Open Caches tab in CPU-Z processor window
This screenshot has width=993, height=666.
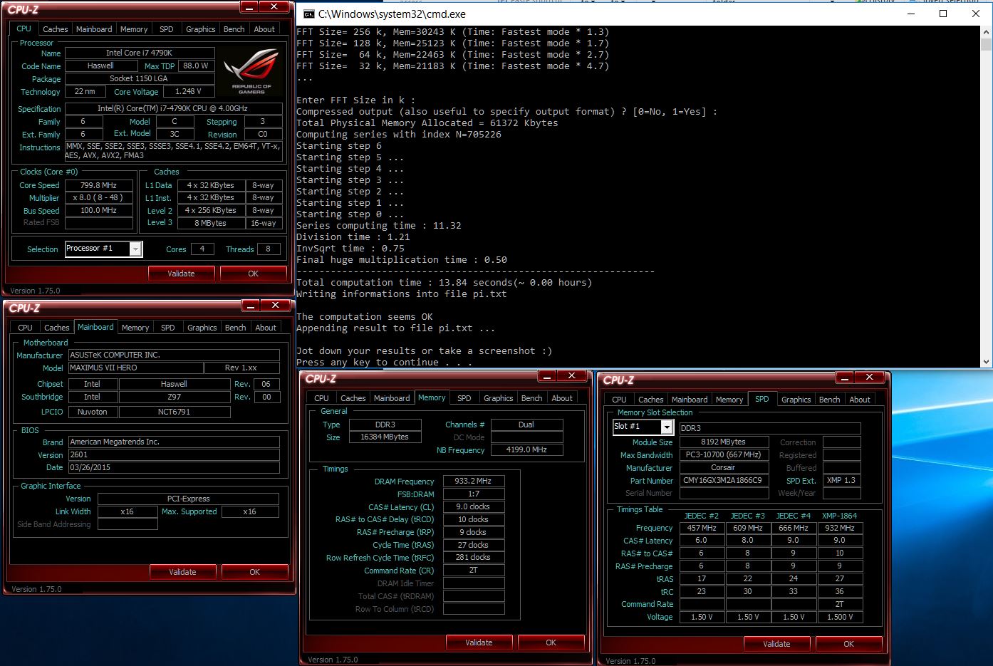(x=55, y=29)
